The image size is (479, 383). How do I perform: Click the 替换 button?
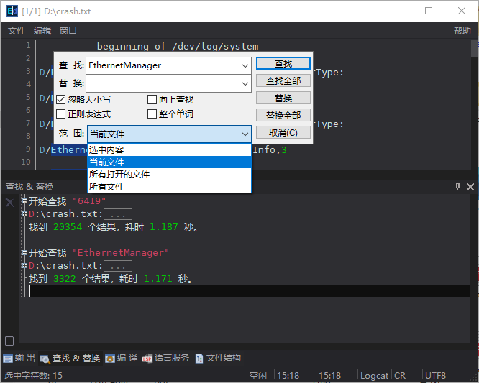[x=283, y=98]
